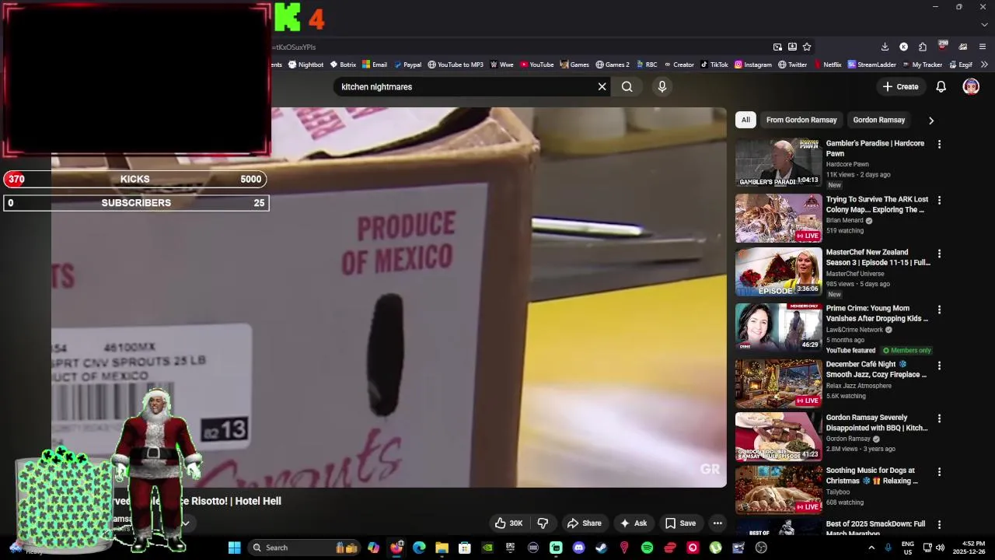Open options for Gambler's Paradise video

click(939, 144)
